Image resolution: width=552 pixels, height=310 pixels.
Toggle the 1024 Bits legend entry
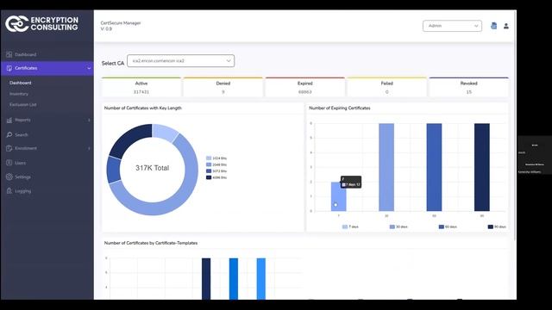pos(216,158)
